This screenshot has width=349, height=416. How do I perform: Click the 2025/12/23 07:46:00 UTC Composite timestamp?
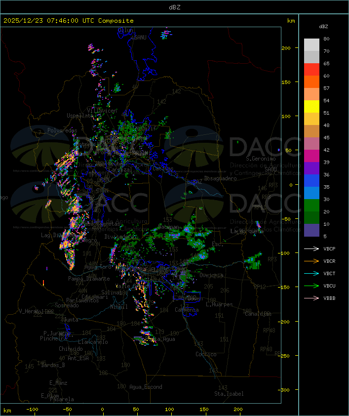click(69, 20)
